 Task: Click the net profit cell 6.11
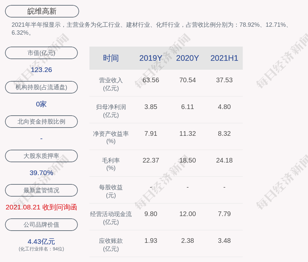[187, 107]
